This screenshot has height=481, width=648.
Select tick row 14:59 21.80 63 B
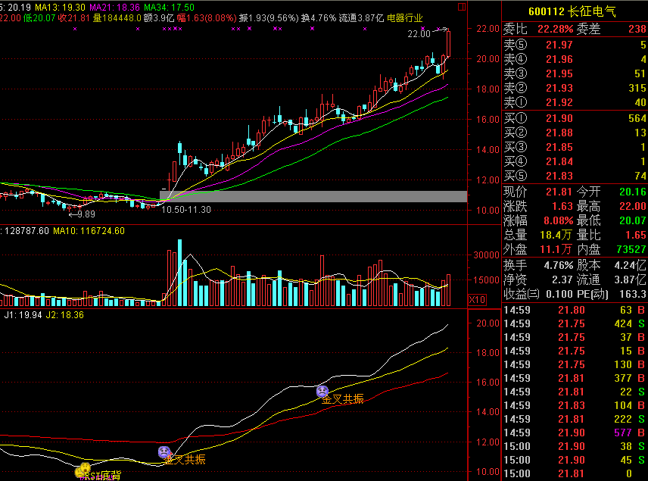coord(575,310)
